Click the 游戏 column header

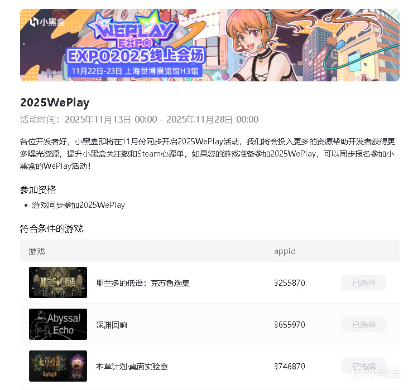37,251
